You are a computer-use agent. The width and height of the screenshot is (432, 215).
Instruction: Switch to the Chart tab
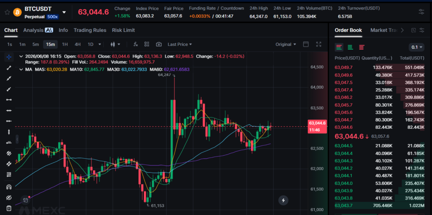coord(11,30)
